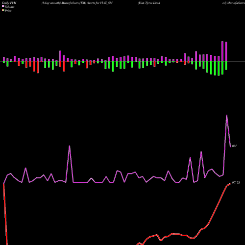Click the Price legend color swatch
Screen dimensions: 245x245
[x=3, y=10]
